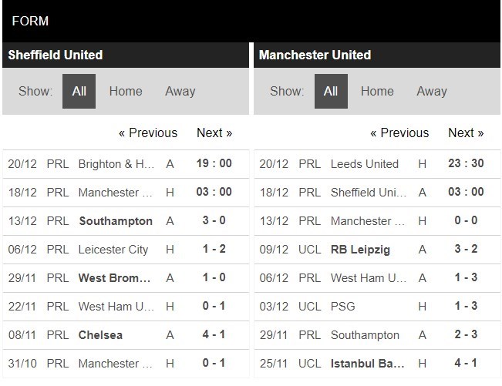Click the Leicester City match row
The height and width of the screenshot is (386, 502).
point(115,250)
